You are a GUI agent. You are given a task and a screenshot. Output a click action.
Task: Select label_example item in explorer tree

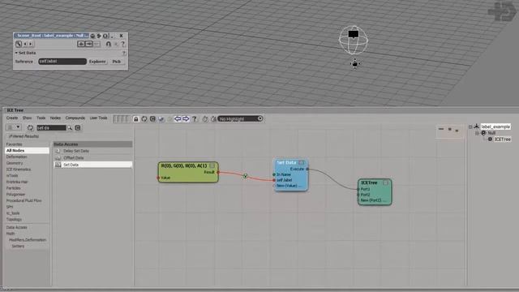[x=495, y=127]
